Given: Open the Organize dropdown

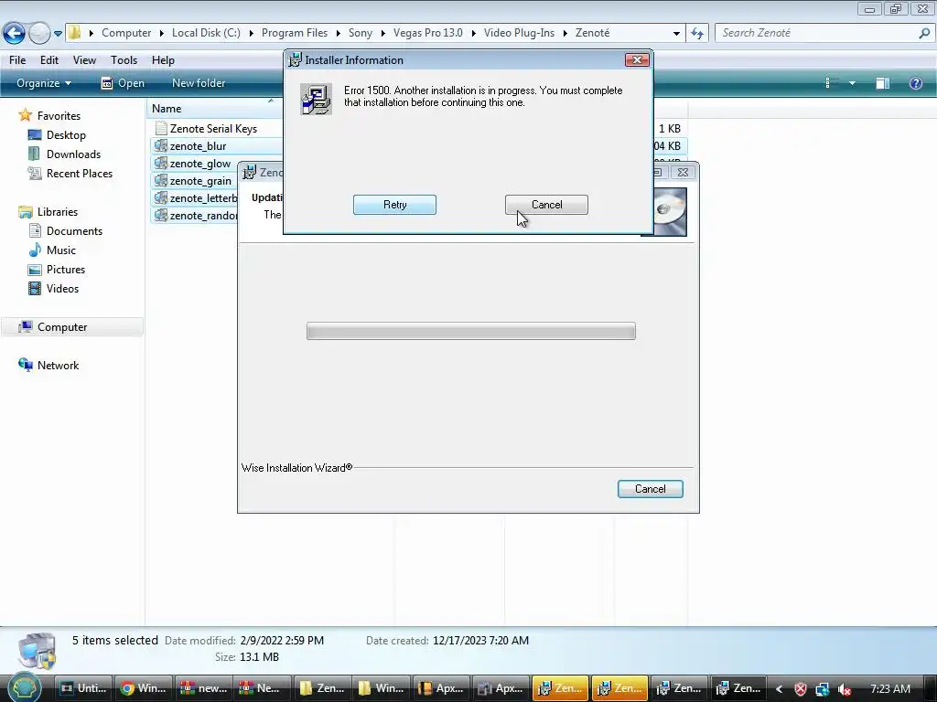Looking at the screenshot, I should 44,83.
